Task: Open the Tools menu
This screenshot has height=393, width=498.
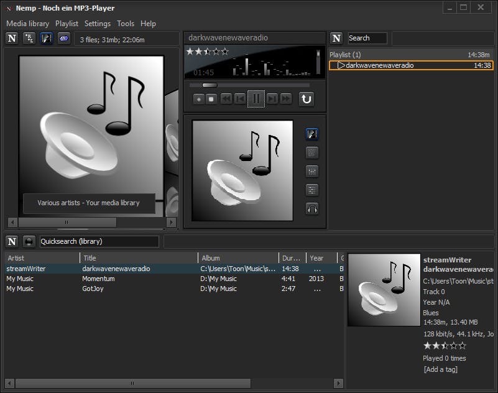Action: 125,23
